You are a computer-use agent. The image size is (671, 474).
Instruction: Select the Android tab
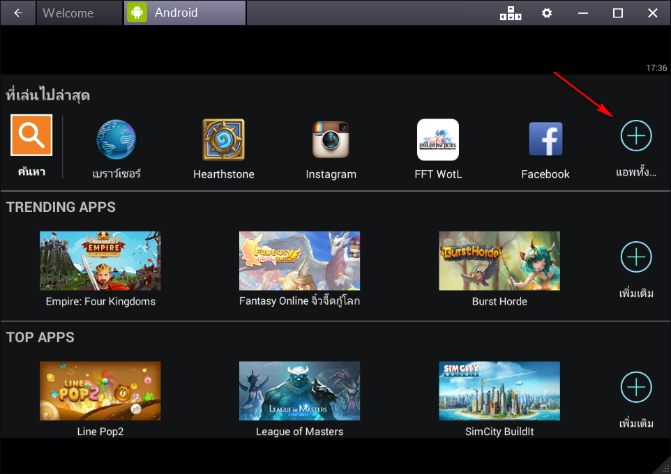click(x=185, y=13)
